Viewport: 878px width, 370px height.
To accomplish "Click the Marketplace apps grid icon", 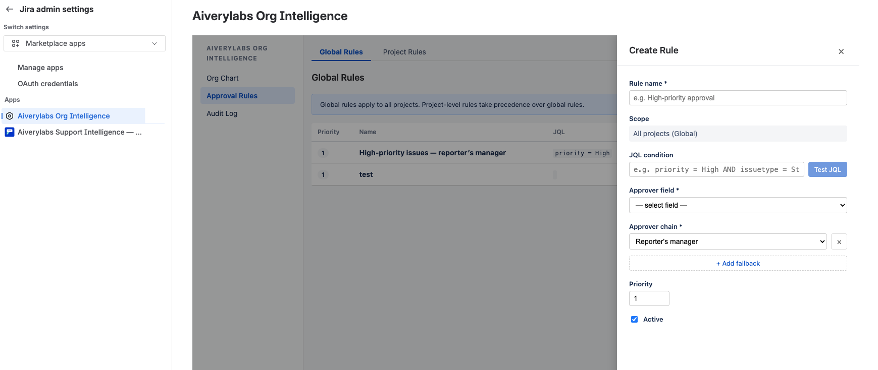I will coord(16,43).
